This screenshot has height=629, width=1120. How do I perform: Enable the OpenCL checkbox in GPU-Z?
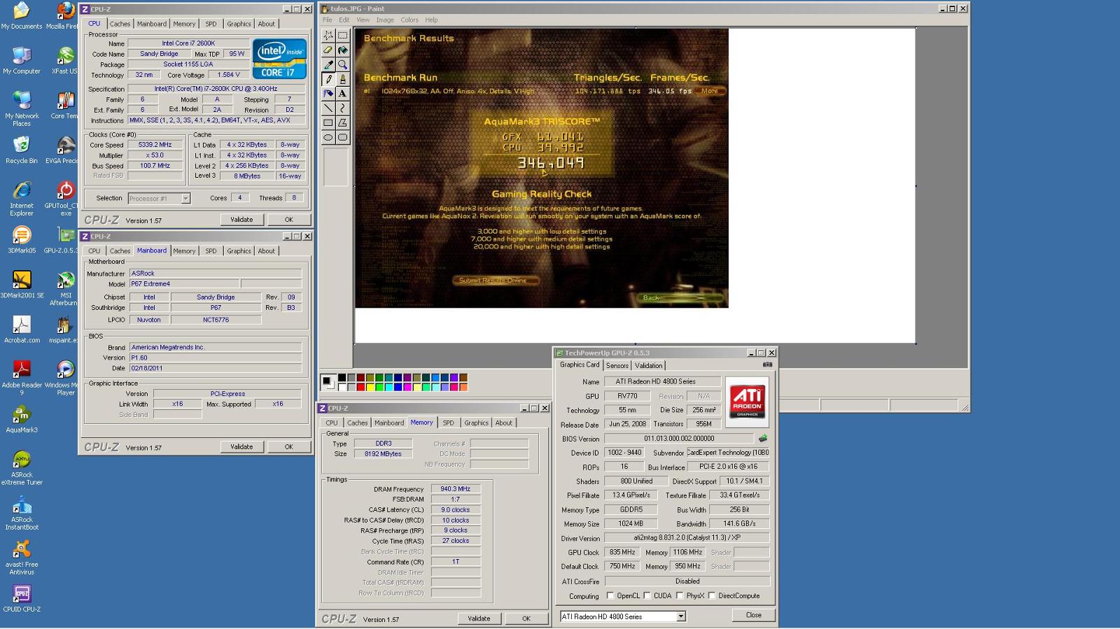click(610, 595)
